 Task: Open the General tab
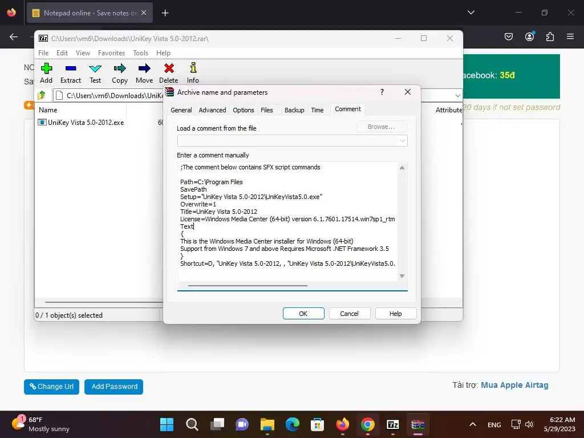click(x=181, y=110)
